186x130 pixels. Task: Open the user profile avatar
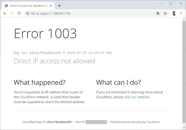click(x=174, y=13)
